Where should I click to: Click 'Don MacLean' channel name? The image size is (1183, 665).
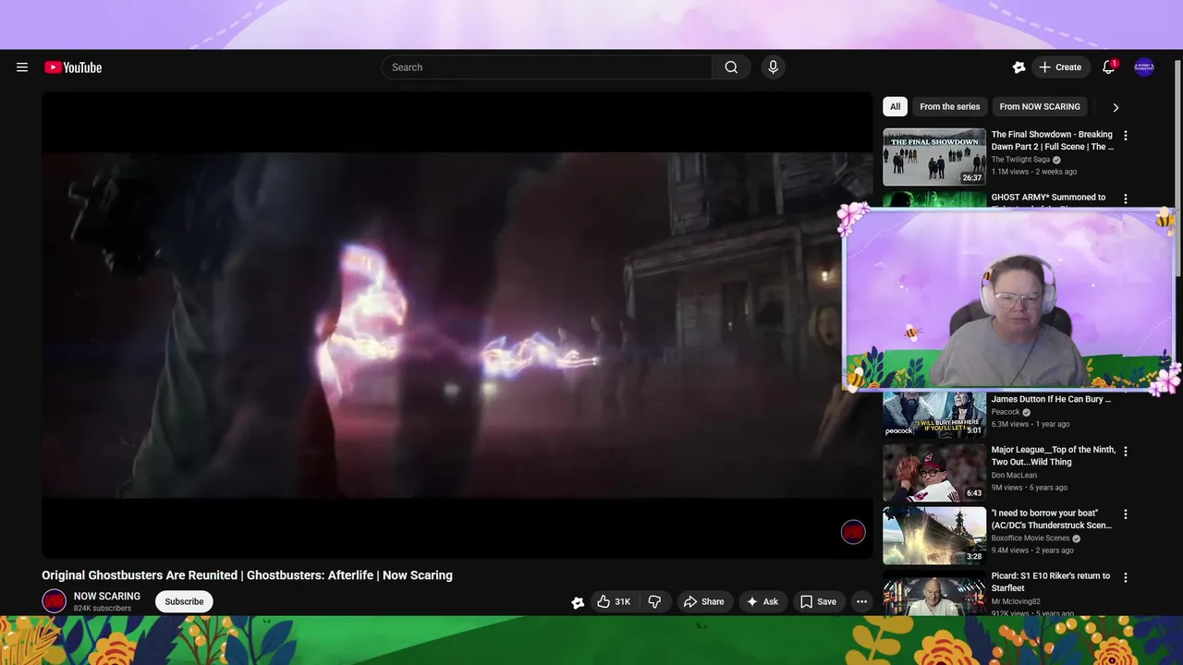point(1015,475)
